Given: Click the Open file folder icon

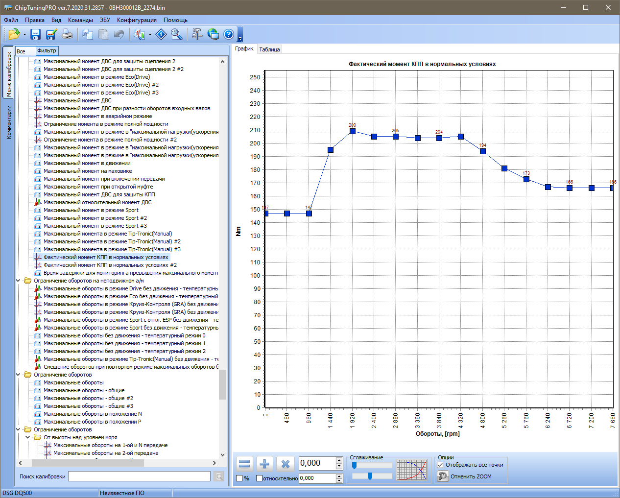Looking at the screenshot, I should [x=14, y=34].
